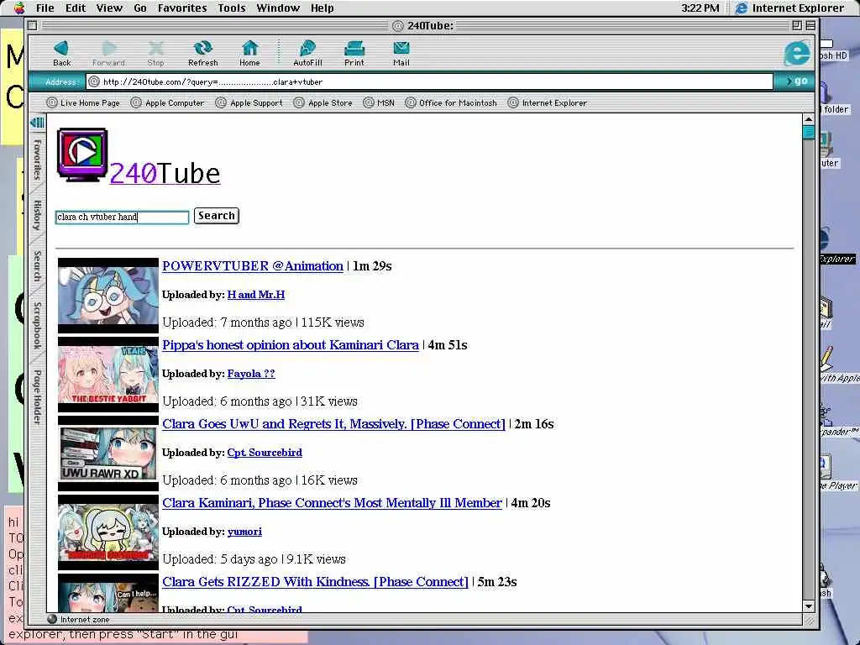Open the Tools menu

pyautogui.click(x=232, y=8)
